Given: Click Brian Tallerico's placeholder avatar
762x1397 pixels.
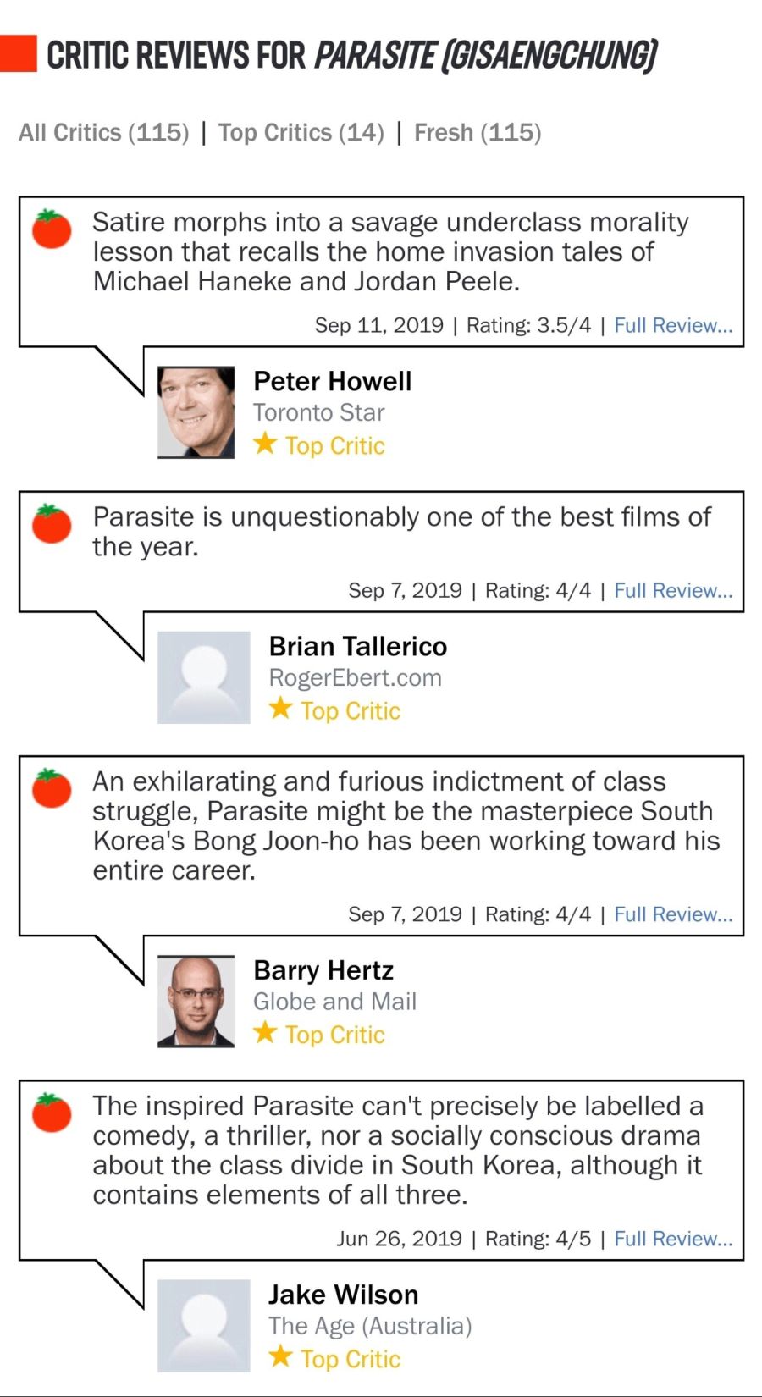Looking at the screenshot, I should tap(204, 677).
